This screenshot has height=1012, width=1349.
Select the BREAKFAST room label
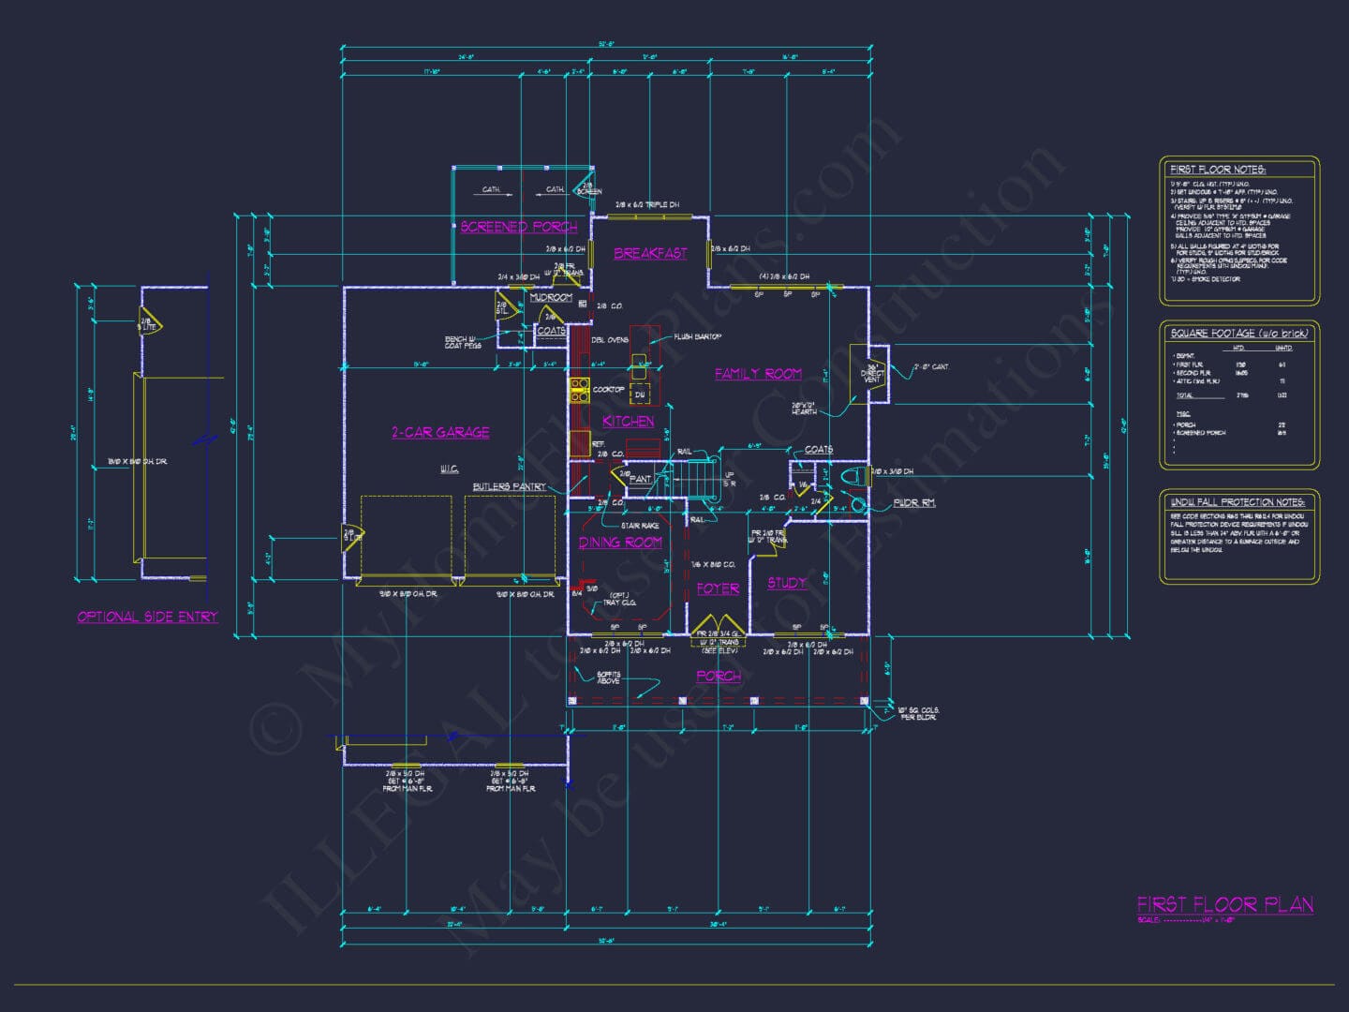click(x=650, y=253)
